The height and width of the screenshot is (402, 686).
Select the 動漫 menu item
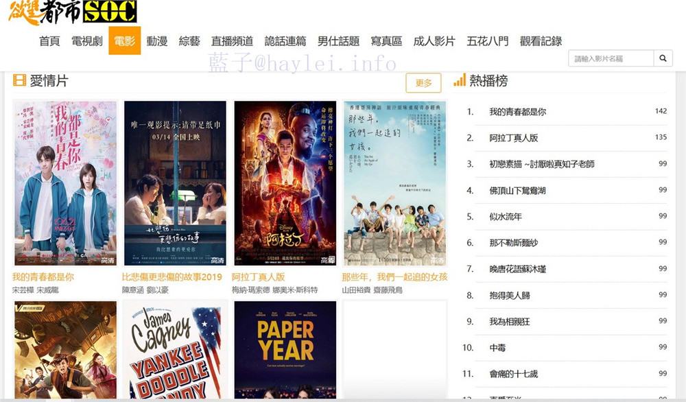coord(156,41)
